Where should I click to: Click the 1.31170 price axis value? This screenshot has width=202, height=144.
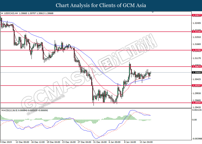pos(197,58)
